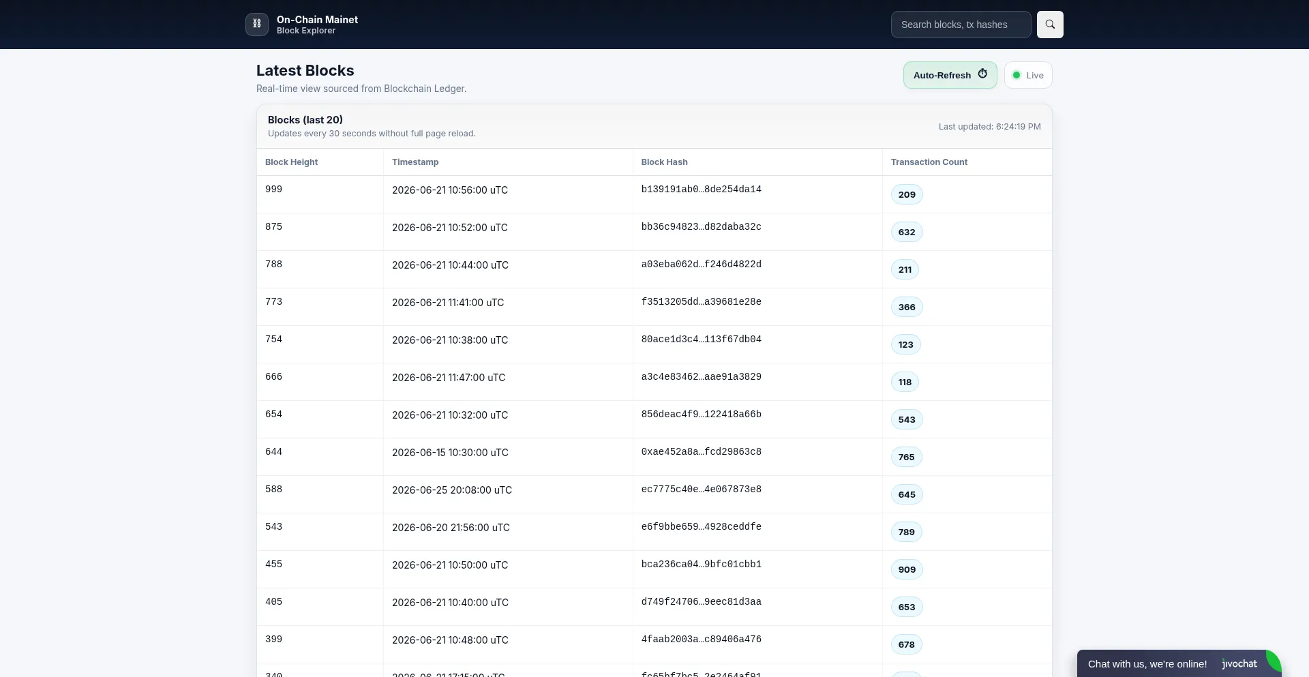1309x677 pixels.
Task: Select block height 875
Action: (x=273, y=227)
